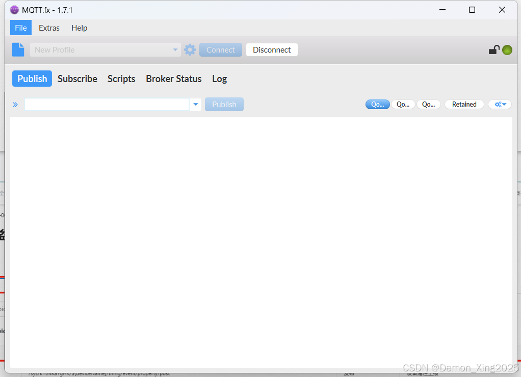
Task: Expand the publish topic history dropdown arrow
Action: tap(196, 105)
